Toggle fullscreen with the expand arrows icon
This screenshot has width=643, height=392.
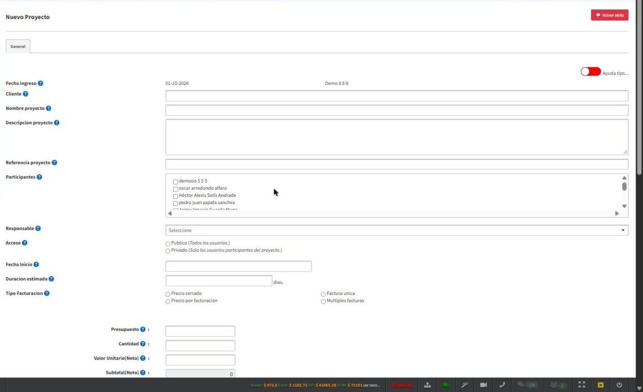pyautogui.click(x=582, y=385)
